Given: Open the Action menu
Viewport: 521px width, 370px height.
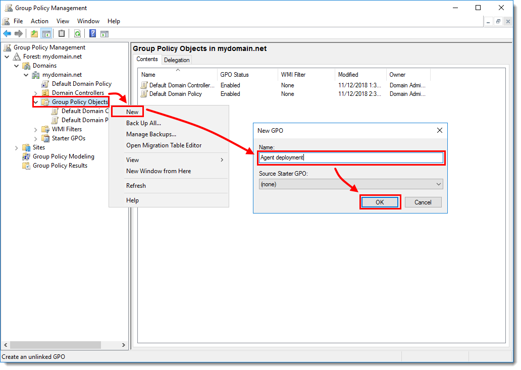Looking at the screenshot, I should coord(39,21).
